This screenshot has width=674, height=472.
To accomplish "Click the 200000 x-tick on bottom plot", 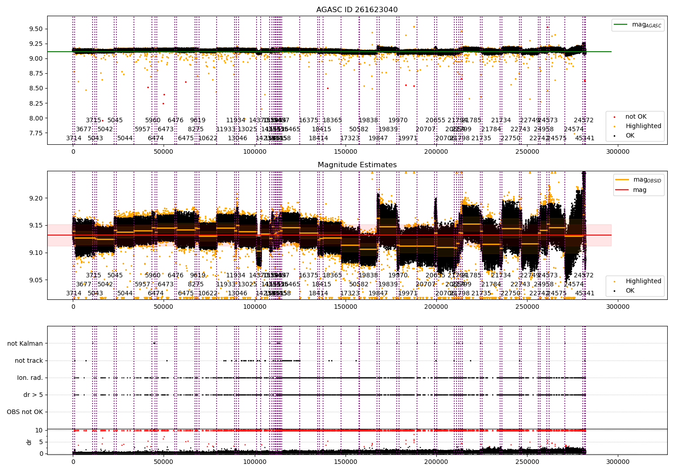I will (x=436, y=462).
